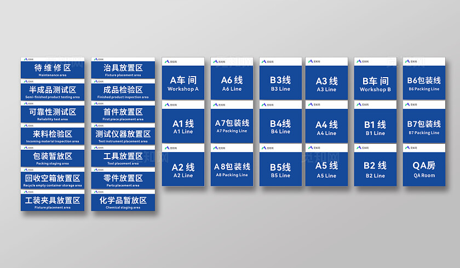
Task: Click the Test instrument placement area sign
Action: coord(124,136)
